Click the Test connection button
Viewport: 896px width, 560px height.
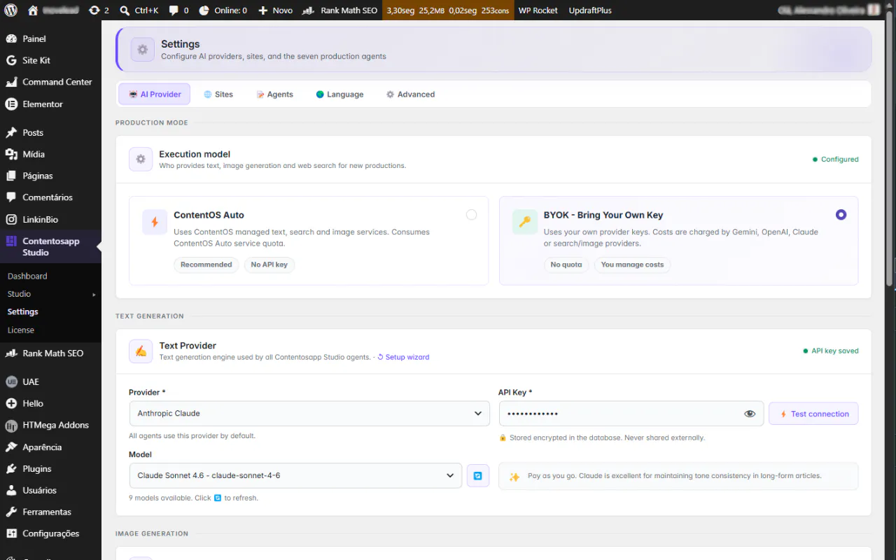tap(813, 414)
